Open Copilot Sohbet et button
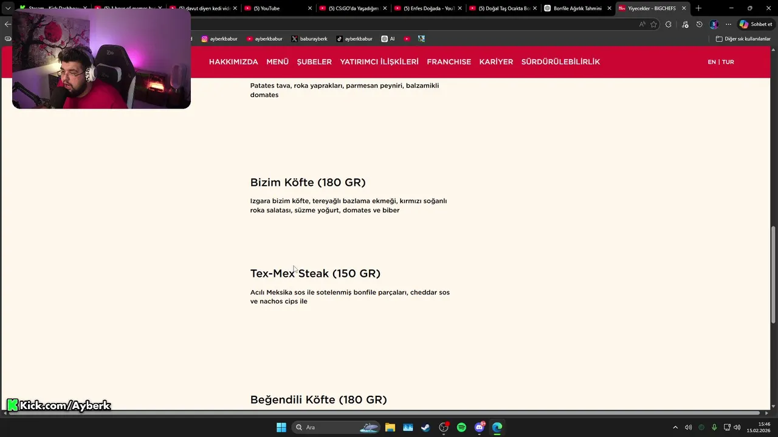Image resolution: width=778 pixels, height=437 pixels. [x=756, y=24]
